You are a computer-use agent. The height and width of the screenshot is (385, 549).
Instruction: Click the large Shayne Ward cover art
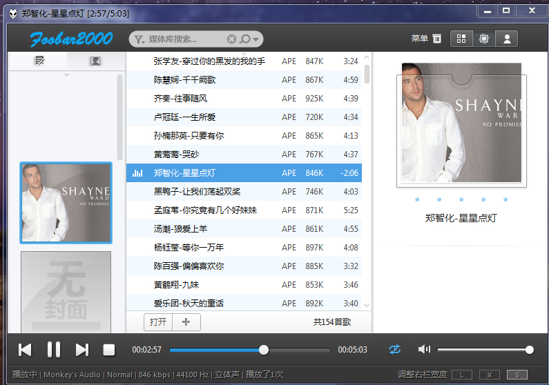point(461,123)
